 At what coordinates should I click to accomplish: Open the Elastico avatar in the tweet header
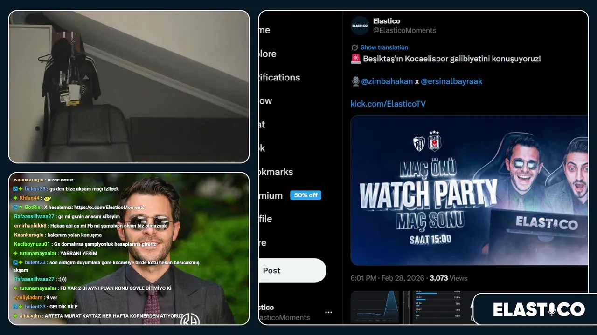360,26
